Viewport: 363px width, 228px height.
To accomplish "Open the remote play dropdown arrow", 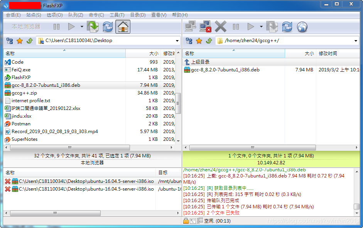I will click(x=261, y=27).
